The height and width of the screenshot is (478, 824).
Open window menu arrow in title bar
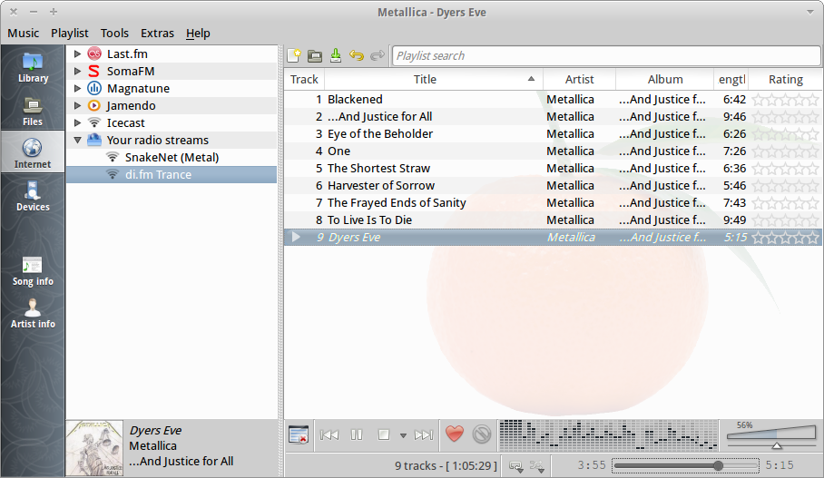click(809, 12)
